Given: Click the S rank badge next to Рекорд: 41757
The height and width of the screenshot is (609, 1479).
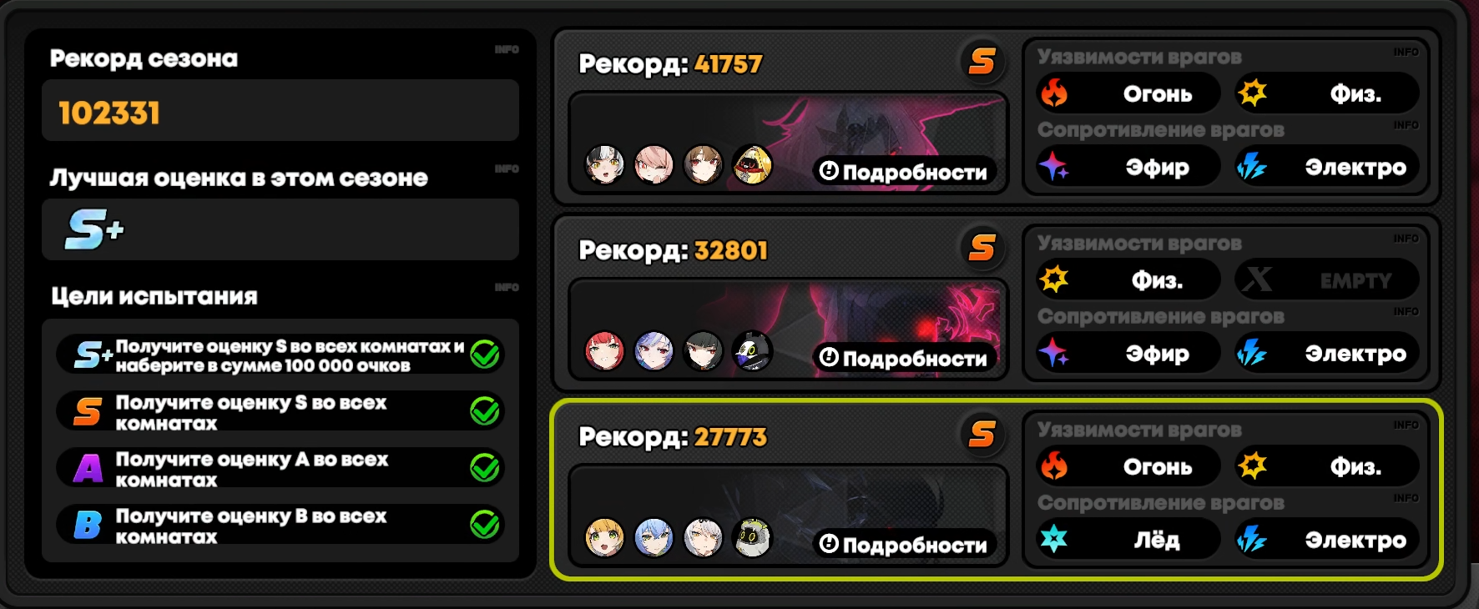Looking at the screenshot, I should (x=982, y=61).
